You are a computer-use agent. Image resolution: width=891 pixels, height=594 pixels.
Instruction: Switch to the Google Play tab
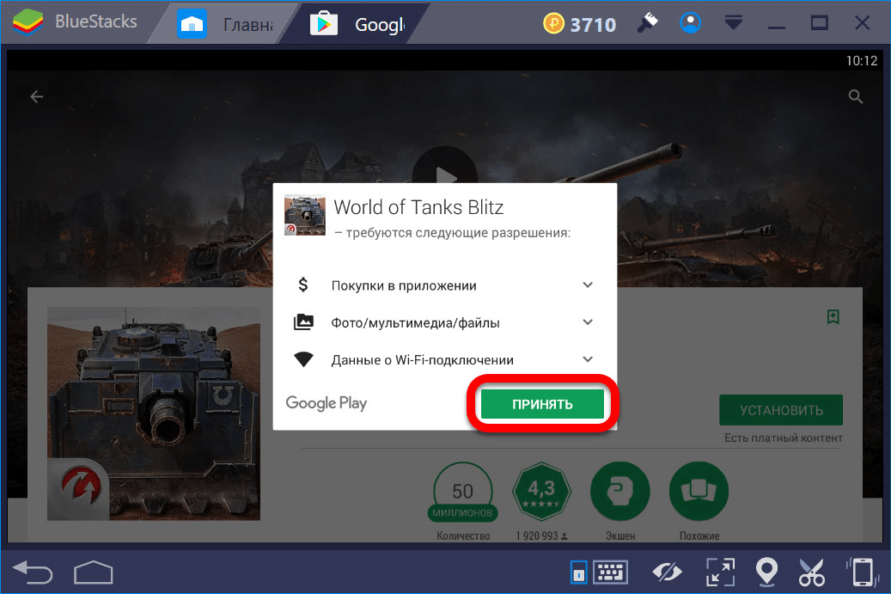357,24
